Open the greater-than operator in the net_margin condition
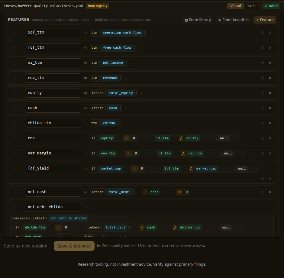Screen dimensions: 284x278 click(128, 154)
